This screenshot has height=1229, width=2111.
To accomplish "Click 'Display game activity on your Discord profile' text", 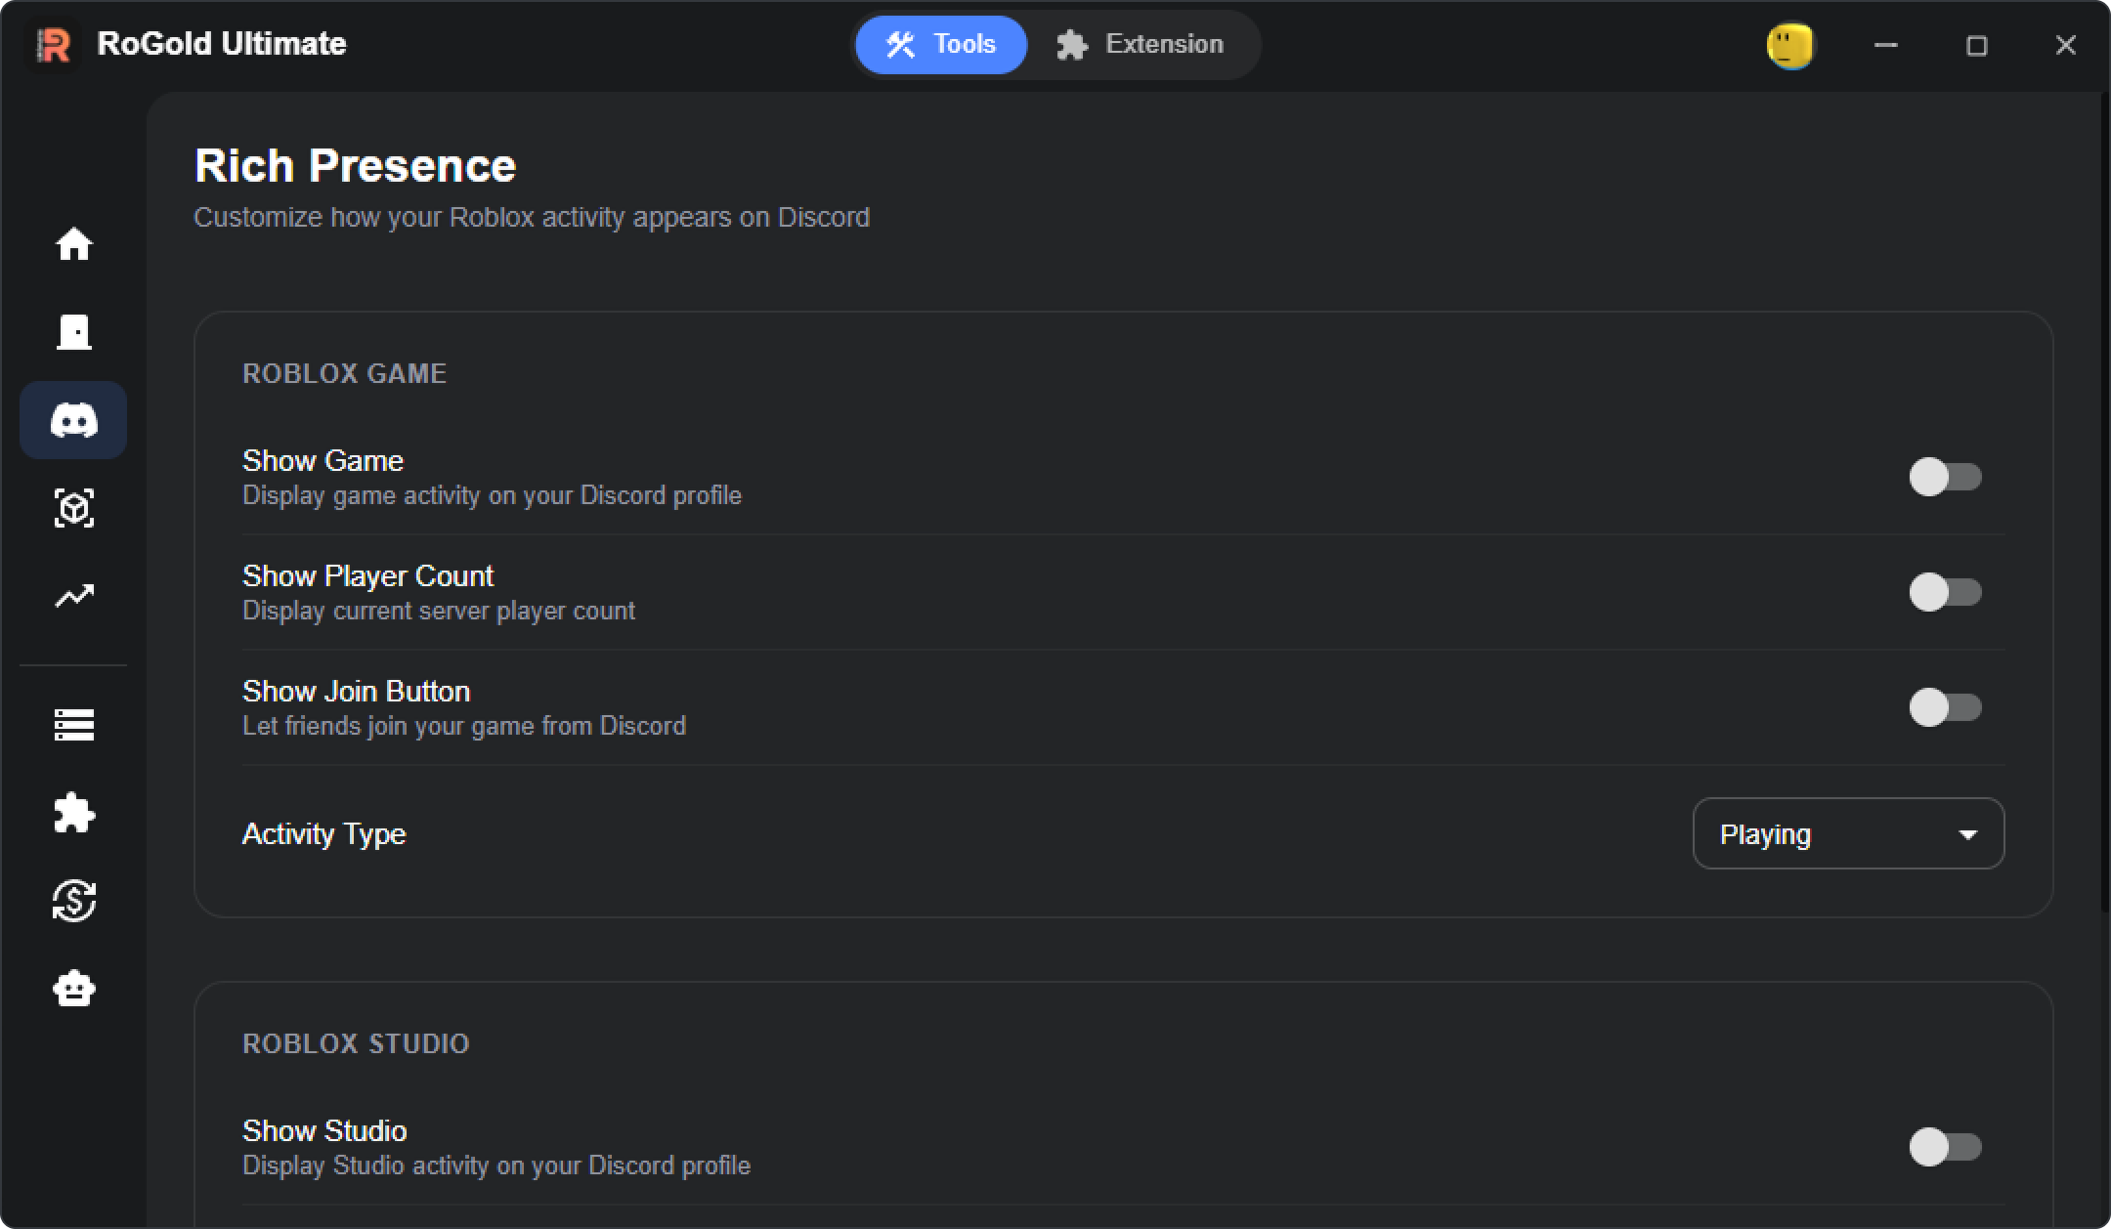I will pos(492,495).
